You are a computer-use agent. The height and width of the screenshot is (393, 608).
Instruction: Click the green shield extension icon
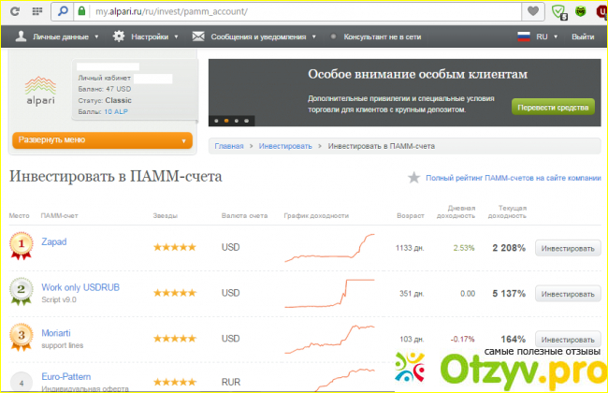(x=559, y=12)
